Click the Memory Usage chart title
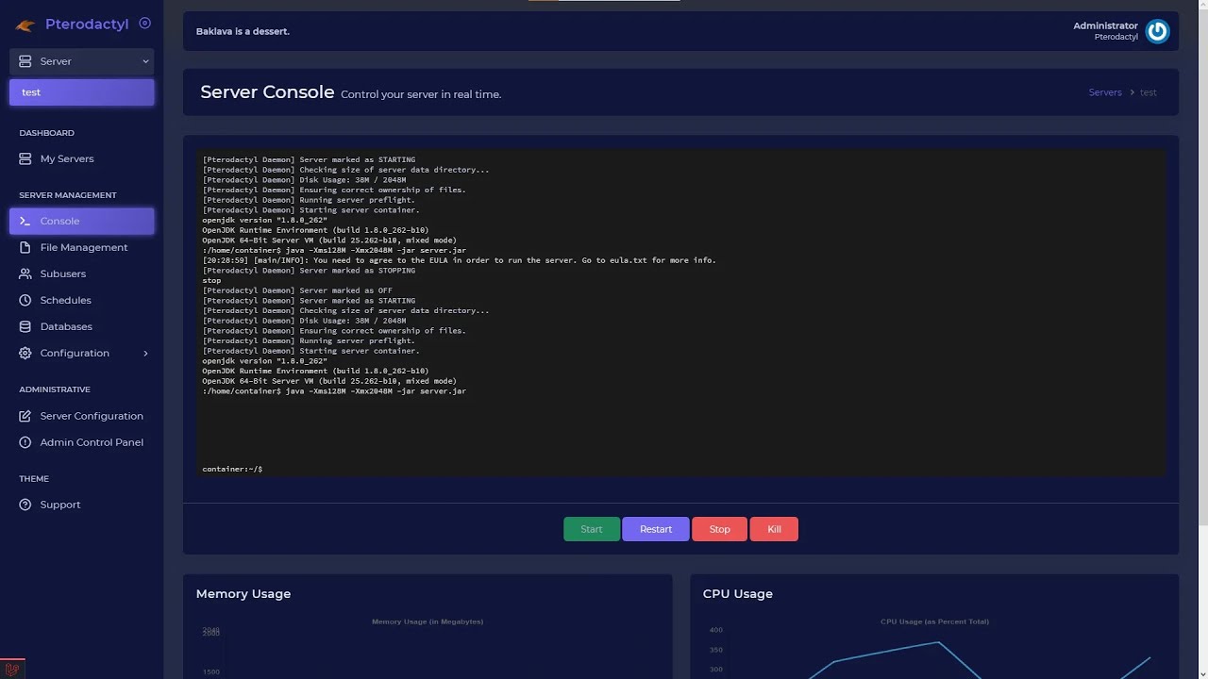Image resolution: width=1208 pixels, height=679 pixels. point(243,594)
